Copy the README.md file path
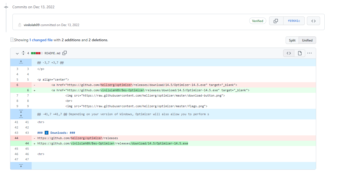Screen dimensions: 339x179 point(65,53)
